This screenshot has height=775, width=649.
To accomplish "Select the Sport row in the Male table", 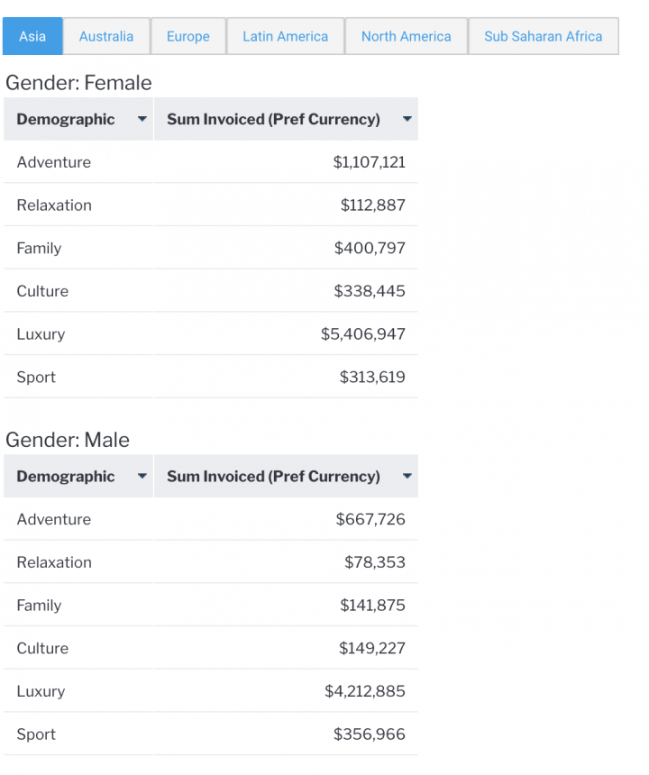I will coord(35,734).
